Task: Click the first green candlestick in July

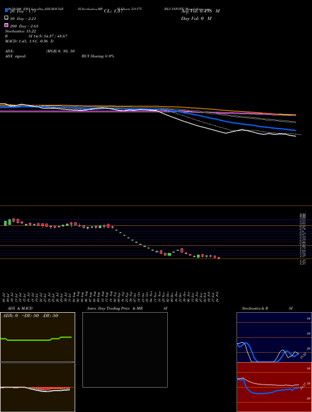Action: [x=5, y=223]
